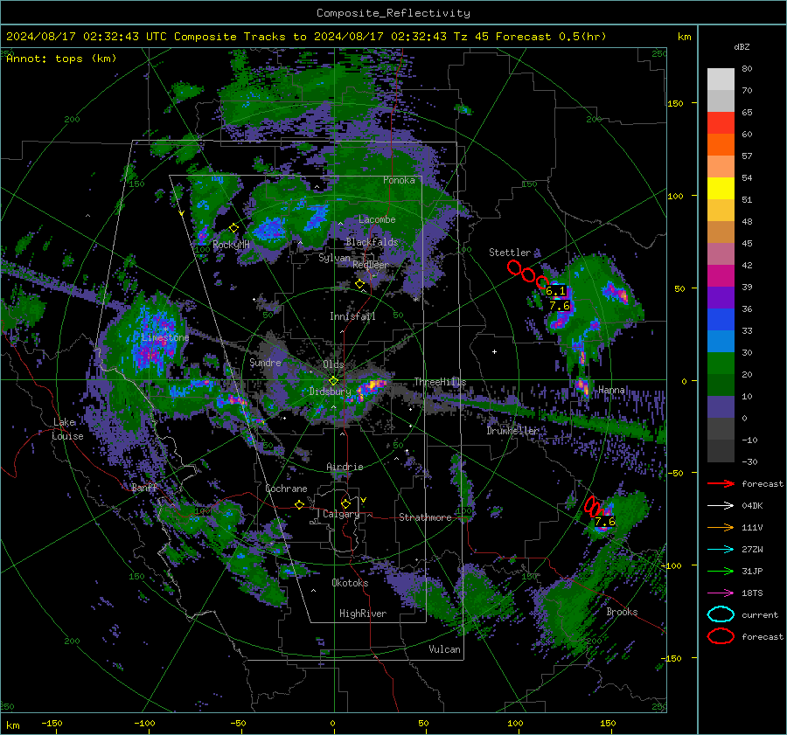Select the orange 111V arrow legend entry

[721, 527]
